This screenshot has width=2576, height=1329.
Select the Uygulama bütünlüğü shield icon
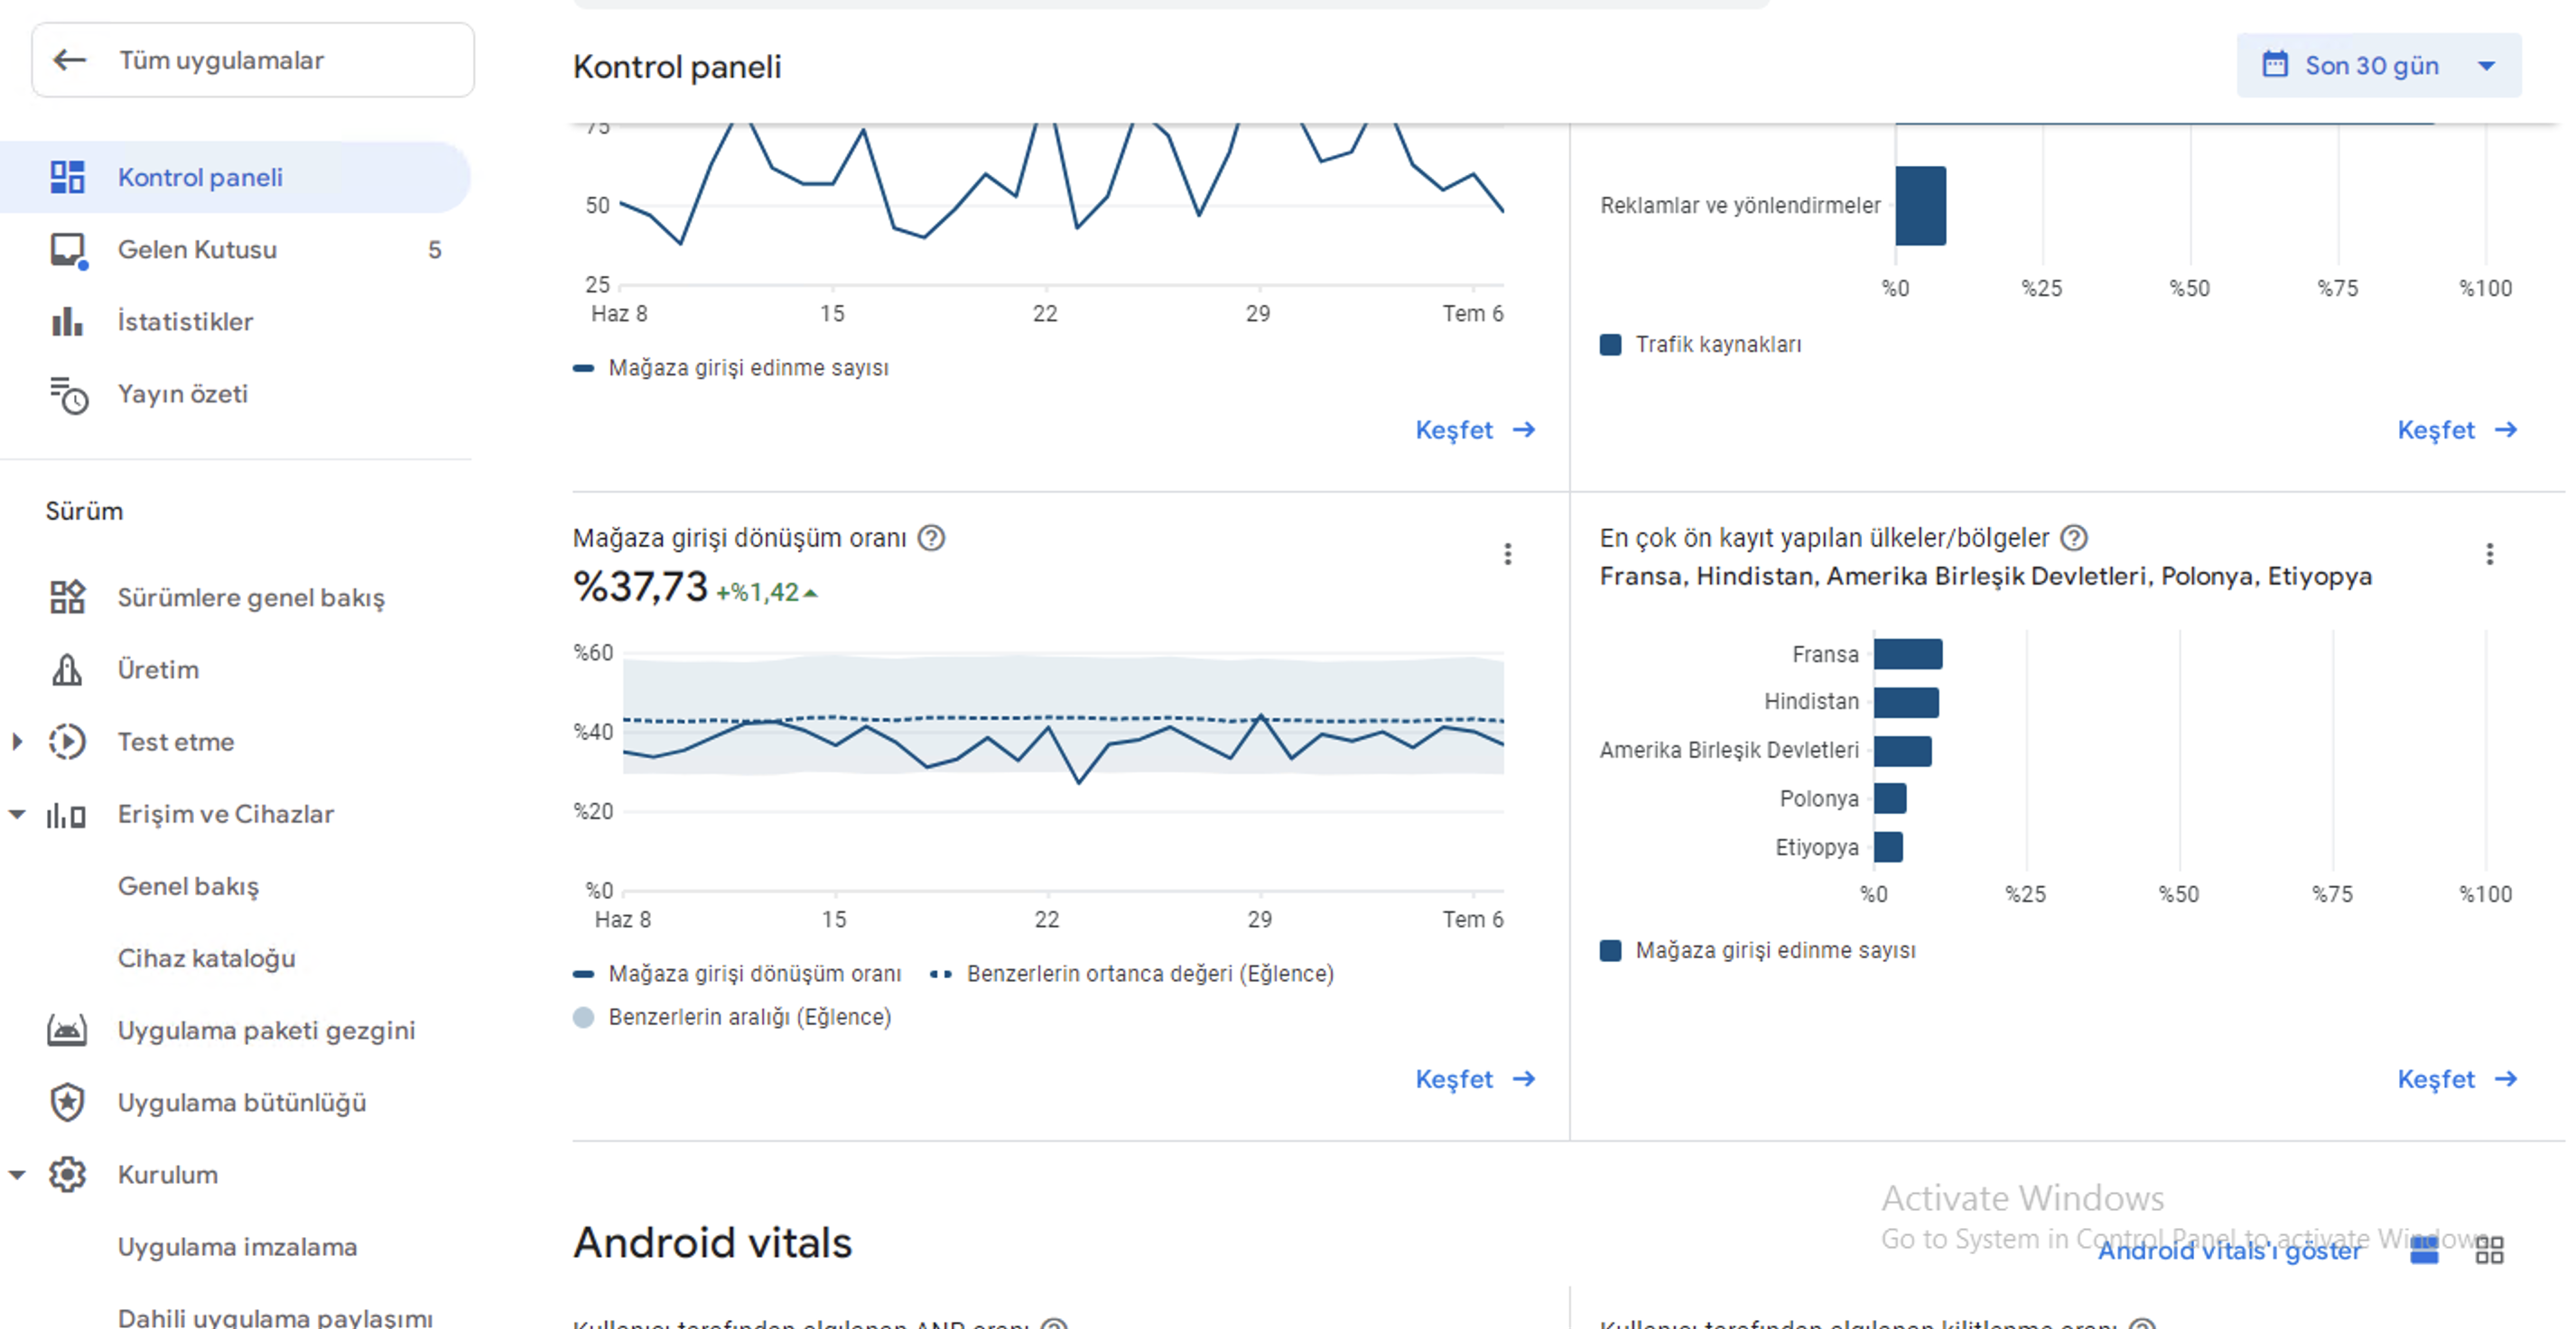(x=67, y=1103)
